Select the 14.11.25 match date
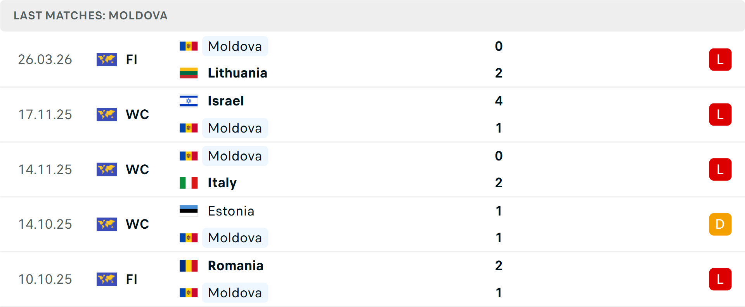Image resolution: width=745 pixels, height=307 pixels. (x=45, y=169)
